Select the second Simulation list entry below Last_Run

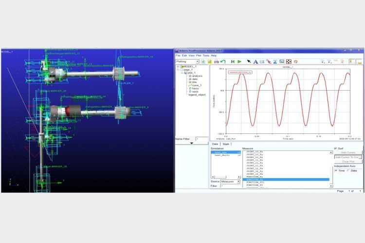226,155
